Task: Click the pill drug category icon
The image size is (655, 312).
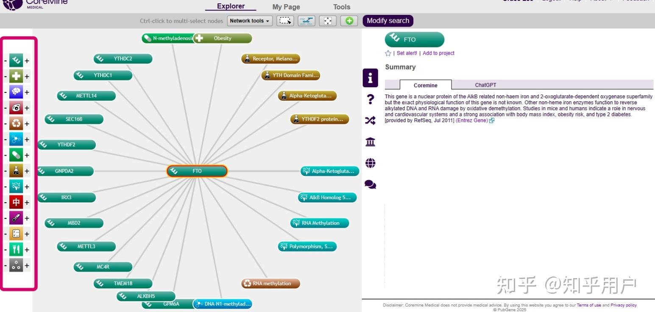Action: 16,155
